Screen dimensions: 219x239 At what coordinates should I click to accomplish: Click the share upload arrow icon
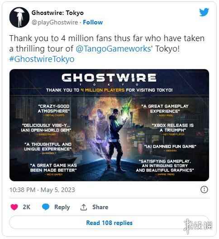click(x=83, y=207)
